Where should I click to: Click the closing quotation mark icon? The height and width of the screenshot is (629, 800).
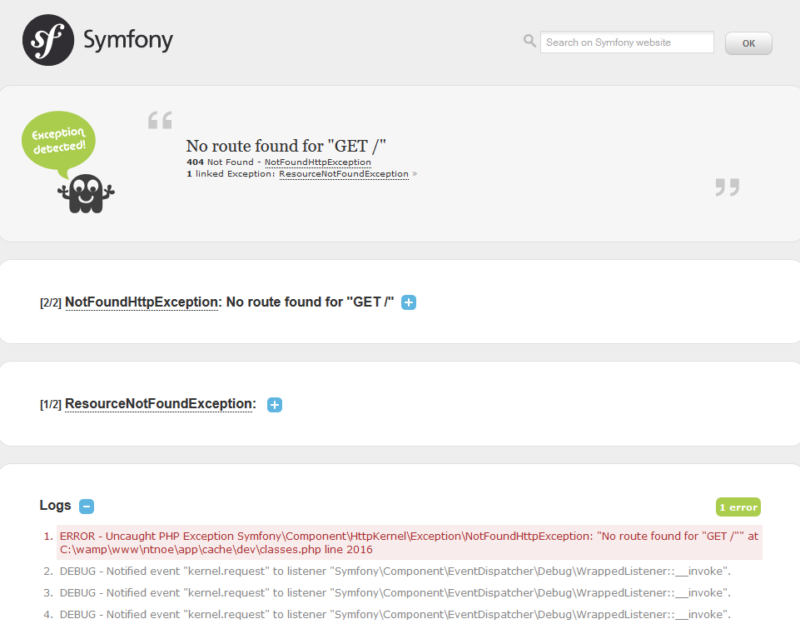(727, 187)
